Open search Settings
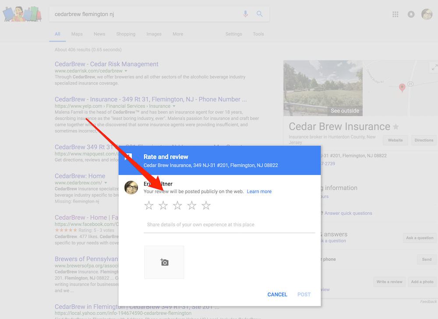438x319 pixels. tap(234, 34)
